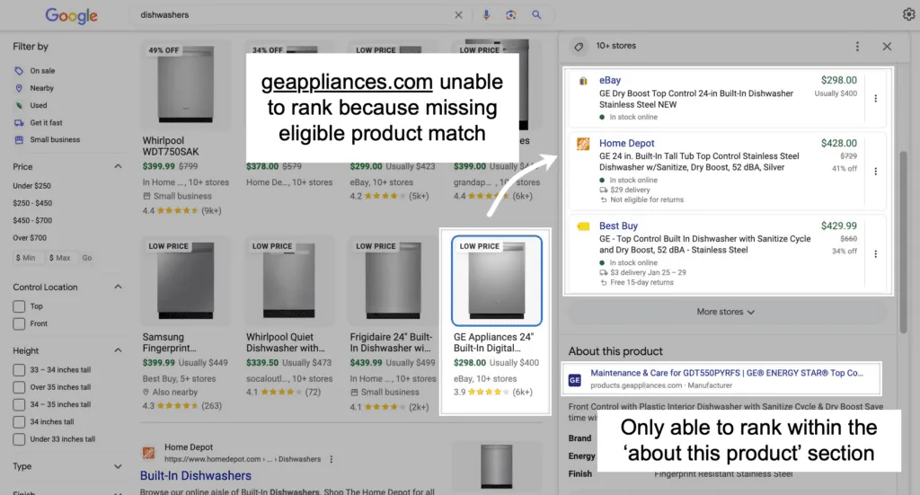The height and width of the screenshot is (495, 920).
Task: Open Google Lens image search icon
Action: pyautogui.click(x=511, y=15)
